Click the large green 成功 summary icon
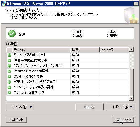140x127 pixels. tap(12, 34)
